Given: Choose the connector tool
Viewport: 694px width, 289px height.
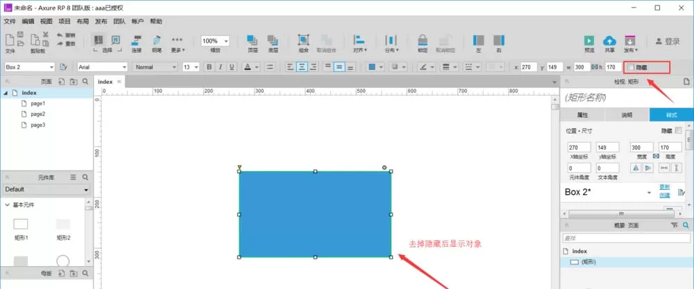Looking at the screenshot, I should (x=136, y=40).
